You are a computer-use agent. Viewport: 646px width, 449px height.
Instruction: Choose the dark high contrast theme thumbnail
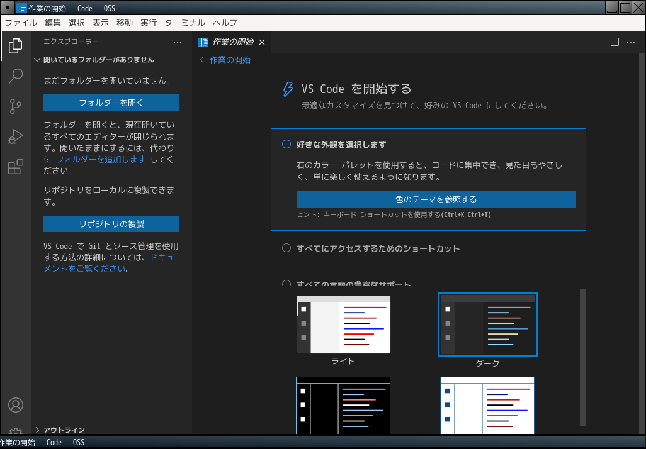(x=343, y=406)
